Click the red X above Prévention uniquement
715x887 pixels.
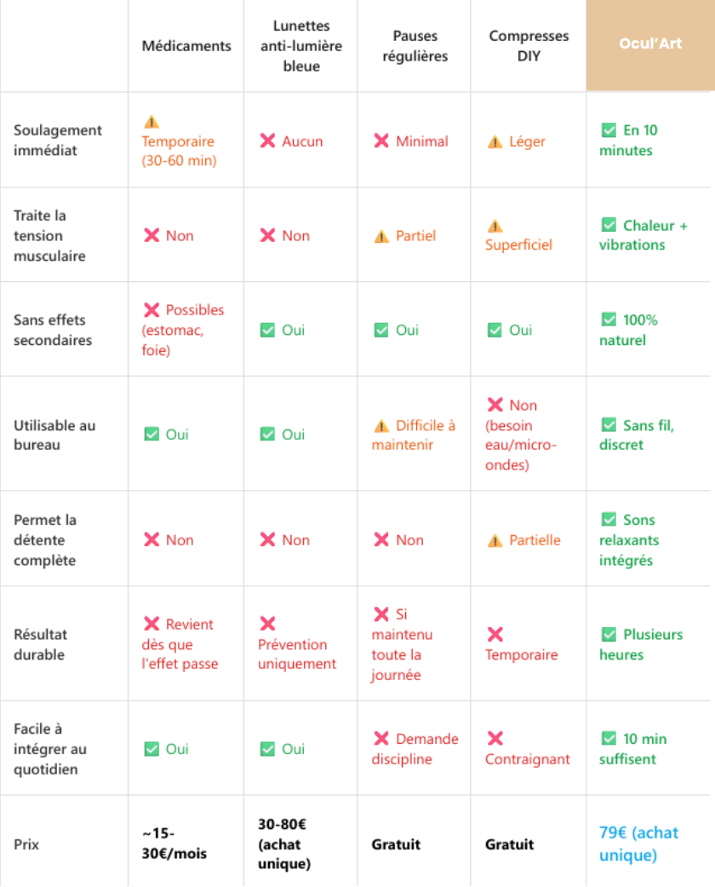point(267,624)
